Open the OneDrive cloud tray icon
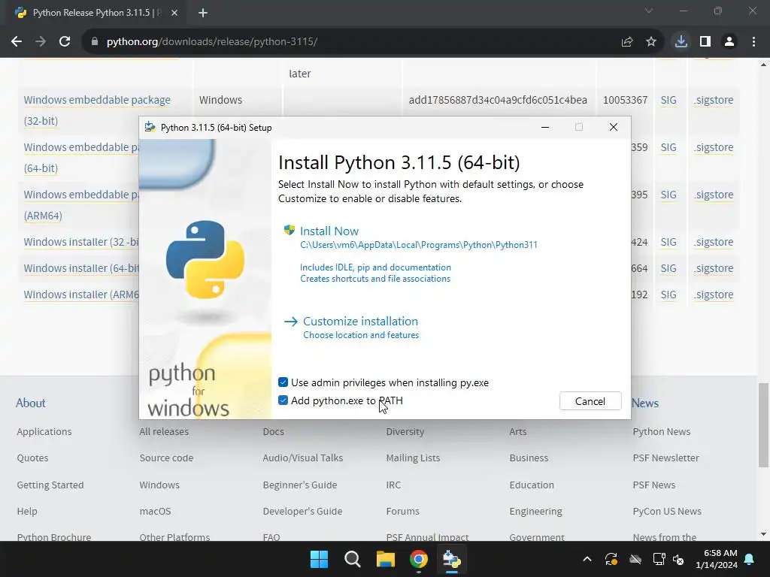Image resolution: width=770 pixels, height=577 pixels. [635, 559]
